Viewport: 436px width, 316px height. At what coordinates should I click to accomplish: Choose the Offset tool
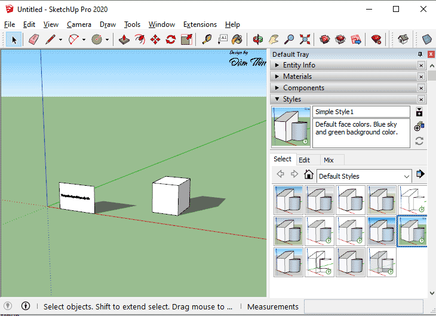[140, 39]
